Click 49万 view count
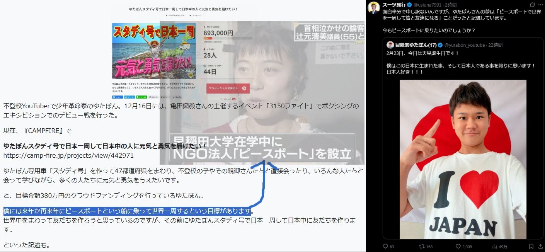 coord(503,246)
